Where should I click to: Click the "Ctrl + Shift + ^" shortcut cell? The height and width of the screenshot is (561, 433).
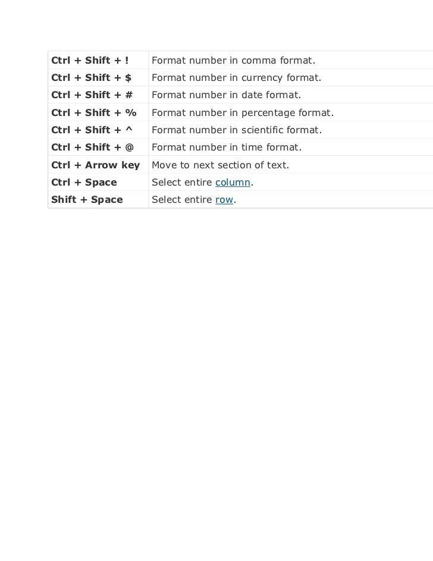tap(98, 130)
